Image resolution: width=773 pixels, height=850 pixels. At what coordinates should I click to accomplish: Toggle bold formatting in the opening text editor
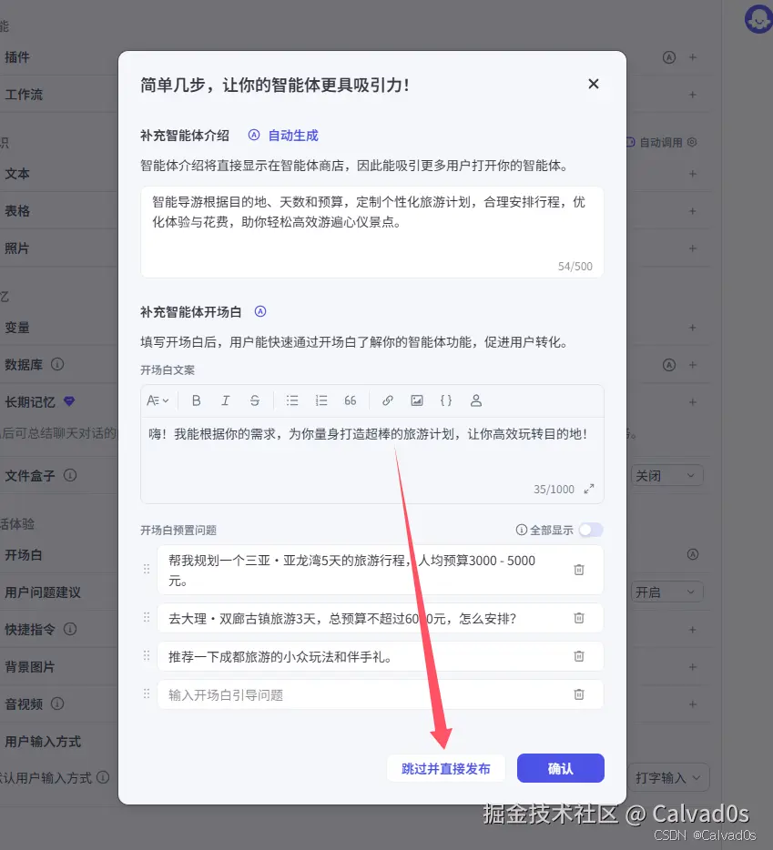[x=197, y=400]
